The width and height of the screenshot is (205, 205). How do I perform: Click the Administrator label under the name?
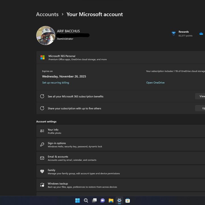point(65,39)
